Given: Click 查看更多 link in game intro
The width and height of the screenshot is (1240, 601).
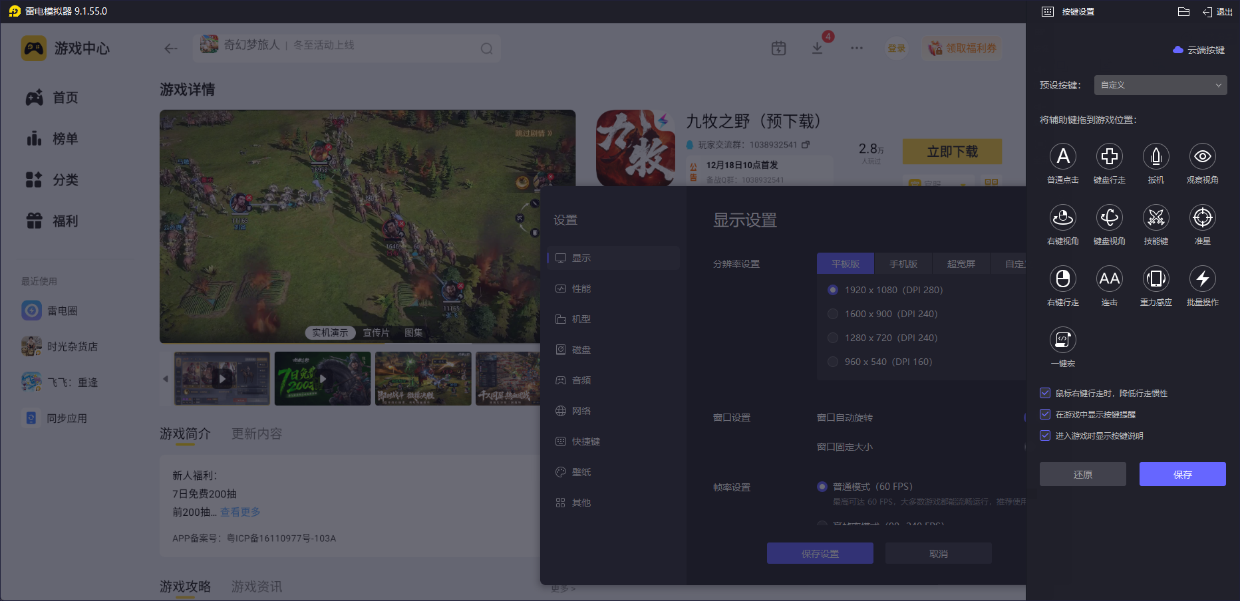Looking at the screenshot, I should [x=240, y=512].
